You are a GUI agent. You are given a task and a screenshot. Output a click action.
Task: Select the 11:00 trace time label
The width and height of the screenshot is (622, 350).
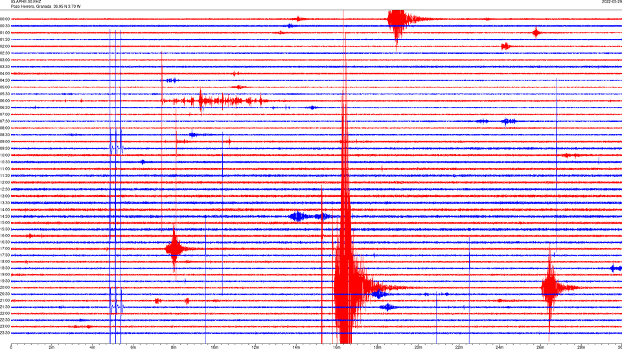(5, 169)
